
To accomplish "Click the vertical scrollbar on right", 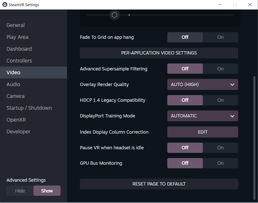I will [x=254, y=138].
